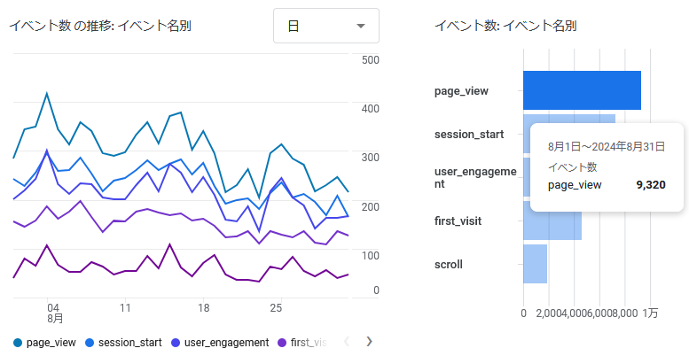This screenshot has height=356, width=689.
Task: Click the first_visit bar label
Action: tap(458, 221)
